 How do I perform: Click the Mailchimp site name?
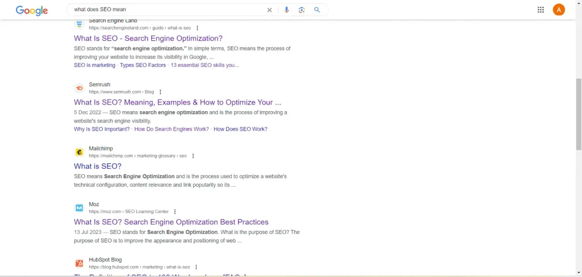point(101,148)
